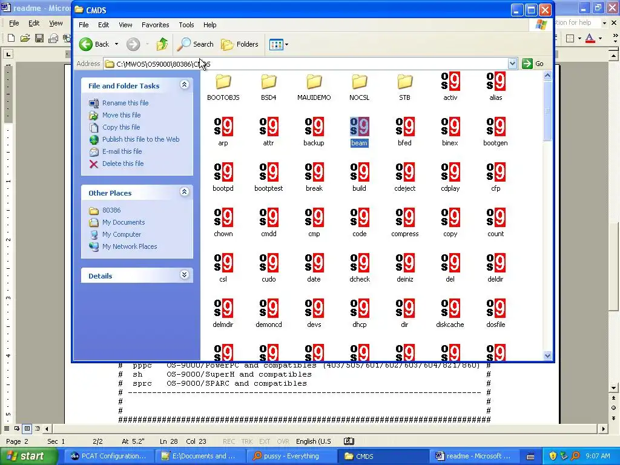Switch to readme Microsoft Word taskbar item
Viewport: 620px width, 465px height.
473,456
